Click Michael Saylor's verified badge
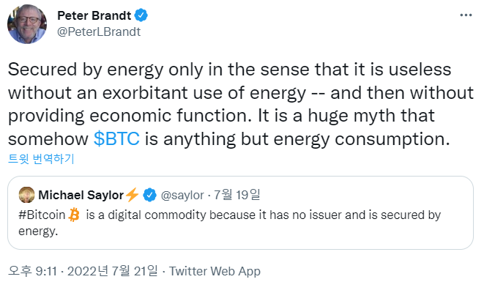Screen dimensions: 484x293 point(149,195)
